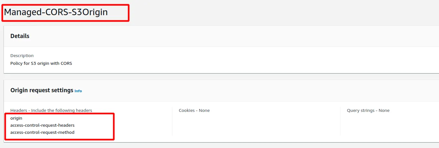Click the word 'Headers' in the headers label

click(19, 110)
